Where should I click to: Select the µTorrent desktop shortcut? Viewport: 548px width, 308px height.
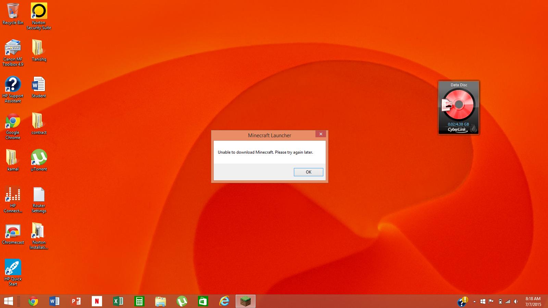pyautogui.click(x=39, y=160)
